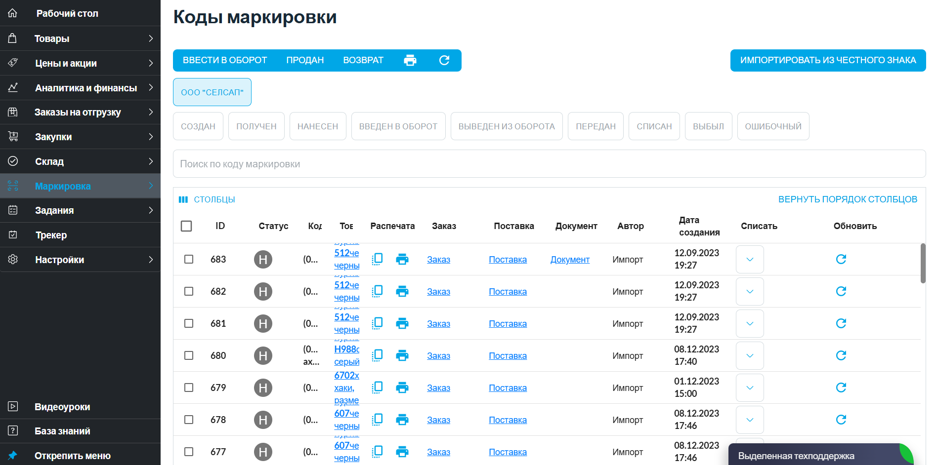This screenshot has width=937, height=465.
Task: Open Выделенная техподдержка chat widget
Action: [821, 455]
